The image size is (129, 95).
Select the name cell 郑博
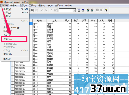(x=55, y=83)
